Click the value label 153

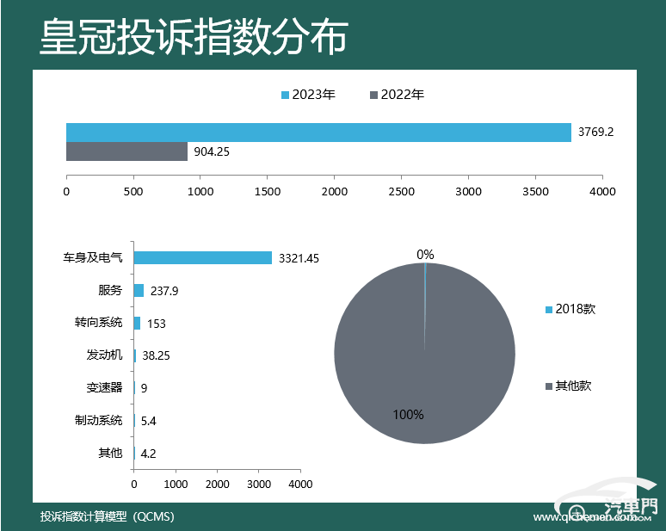pyautogui.click(x=157, y=324)
